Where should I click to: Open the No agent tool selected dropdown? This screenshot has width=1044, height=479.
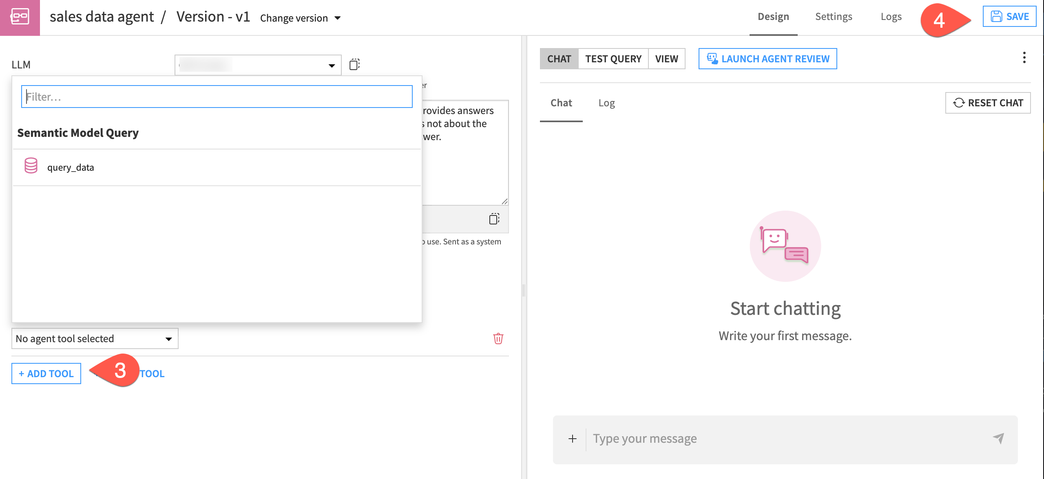(95, 338)
